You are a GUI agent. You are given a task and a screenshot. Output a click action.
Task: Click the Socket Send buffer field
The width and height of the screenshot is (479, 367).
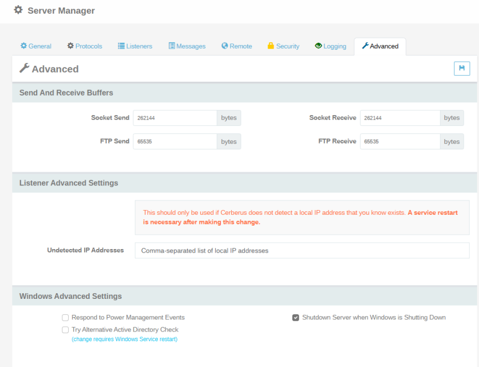175,118
